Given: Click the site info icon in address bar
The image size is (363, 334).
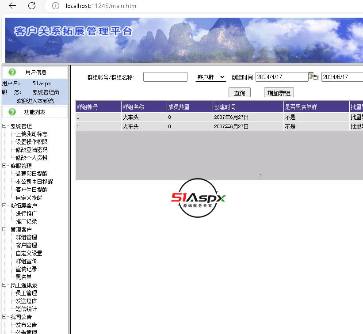Looking at the screenshot, I should coord(56,6).
